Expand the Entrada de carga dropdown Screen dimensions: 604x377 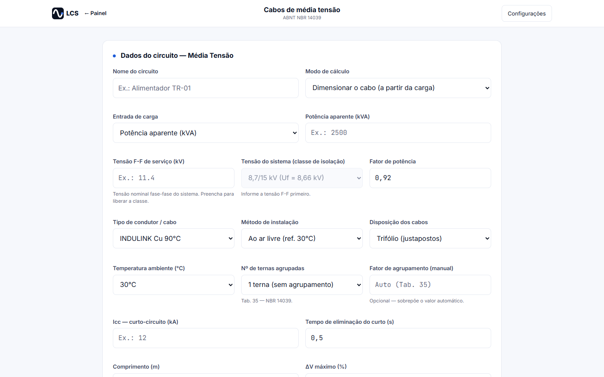coord(206,133)
